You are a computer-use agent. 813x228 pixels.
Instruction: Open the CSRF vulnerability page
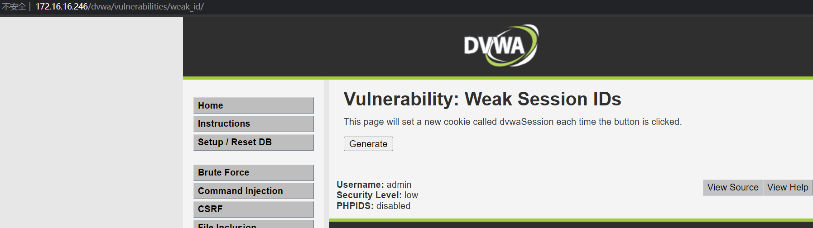click(254, 209)
